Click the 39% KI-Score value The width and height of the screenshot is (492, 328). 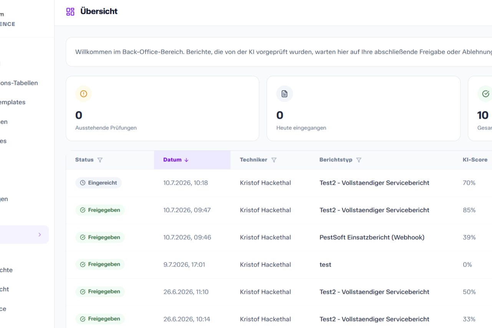click(x=469, y=237)
